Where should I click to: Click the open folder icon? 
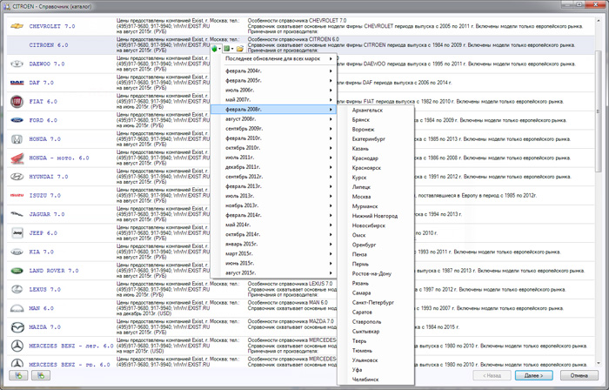(239, 49)
